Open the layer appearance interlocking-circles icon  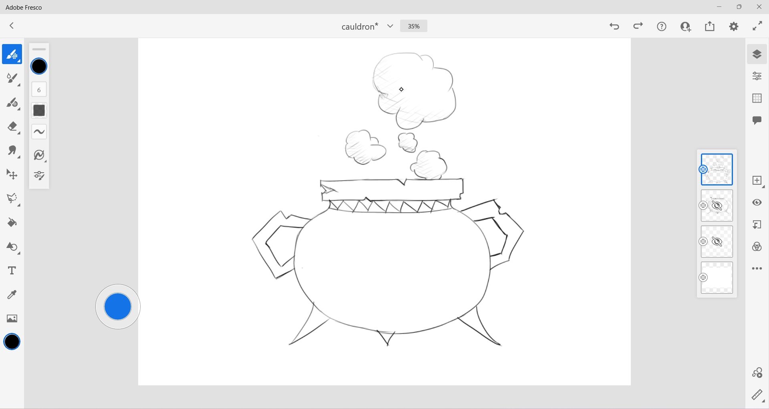tap(757, 247)
